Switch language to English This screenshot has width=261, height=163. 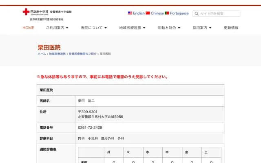point(139,13)
